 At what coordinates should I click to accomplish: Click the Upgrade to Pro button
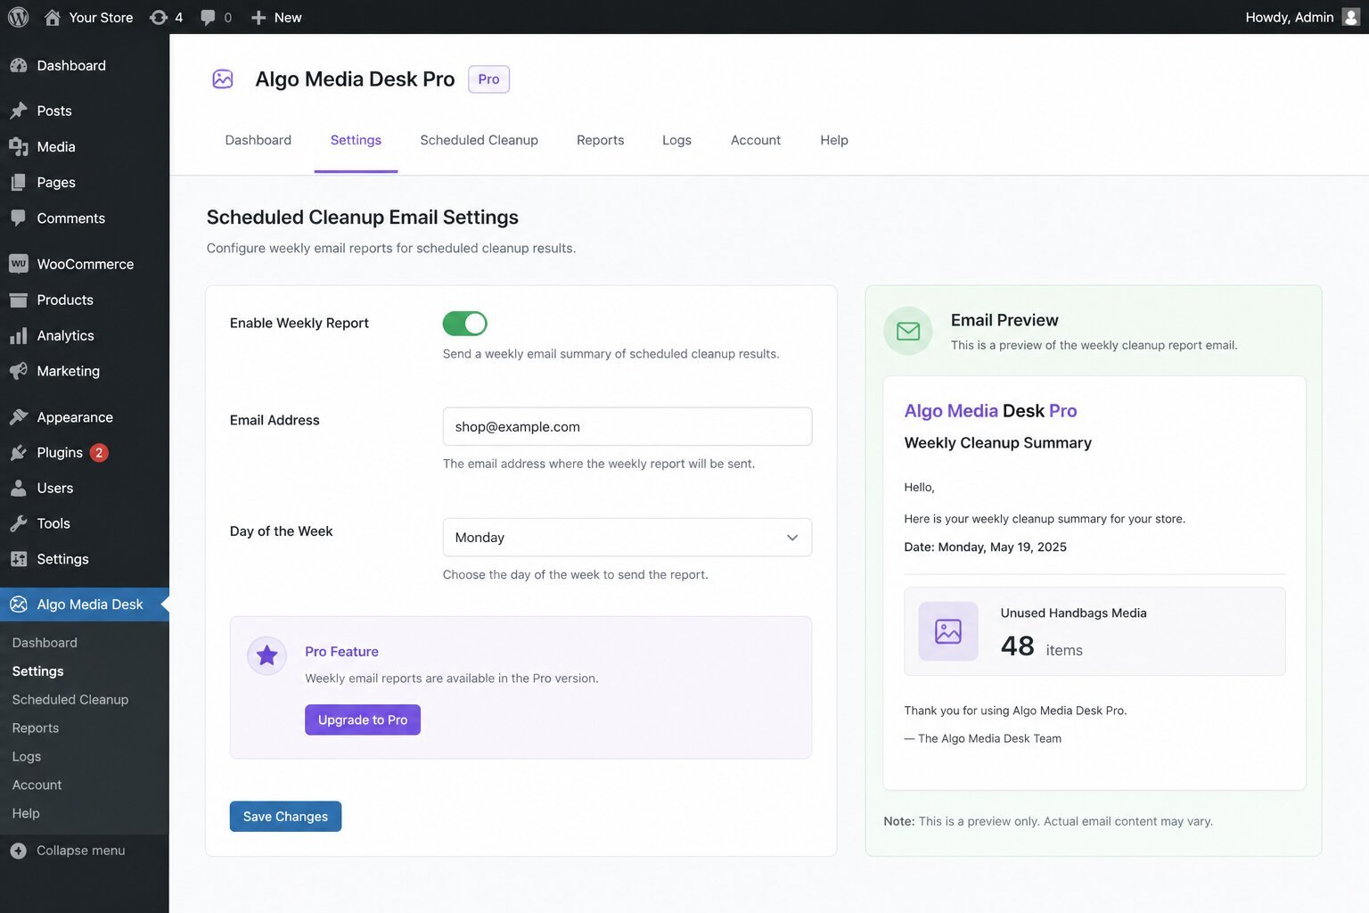tap(363, 720)
